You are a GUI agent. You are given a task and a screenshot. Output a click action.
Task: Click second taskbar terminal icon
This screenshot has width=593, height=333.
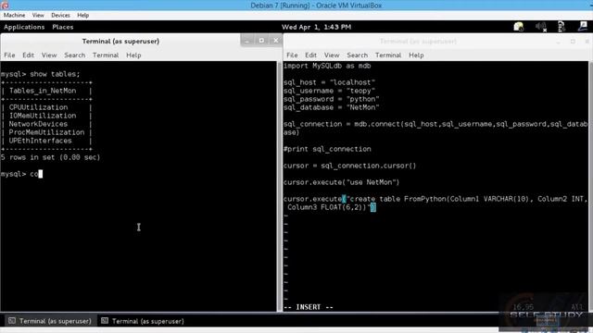click(105, 321)
